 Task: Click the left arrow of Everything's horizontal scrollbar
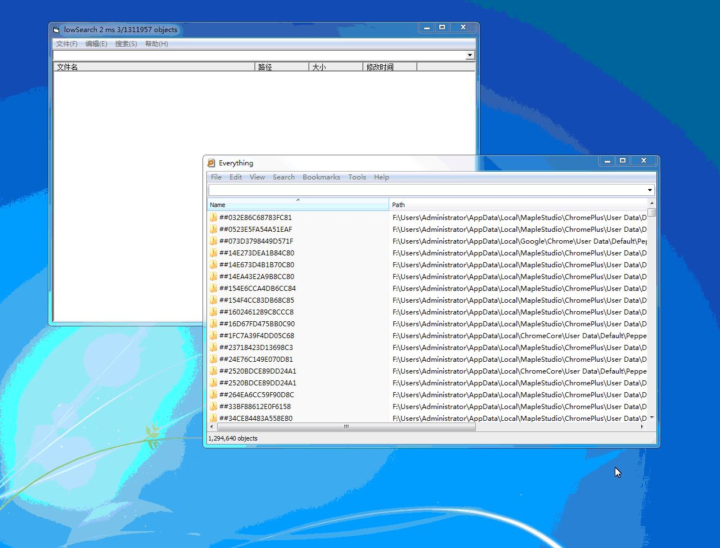pos(211,427)
